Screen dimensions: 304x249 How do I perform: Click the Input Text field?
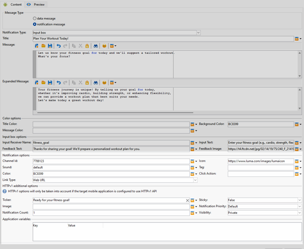(x=261, y=143)
